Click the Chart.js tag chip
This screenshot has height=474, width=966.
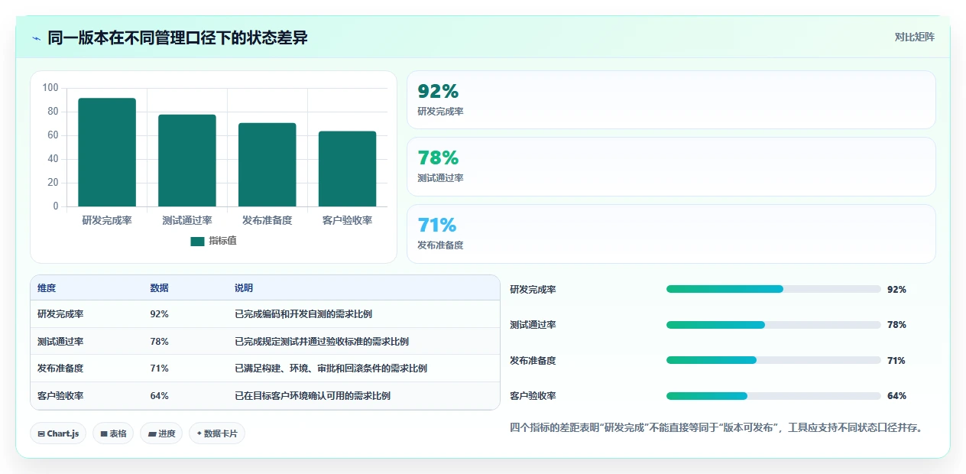pos(58,433)
